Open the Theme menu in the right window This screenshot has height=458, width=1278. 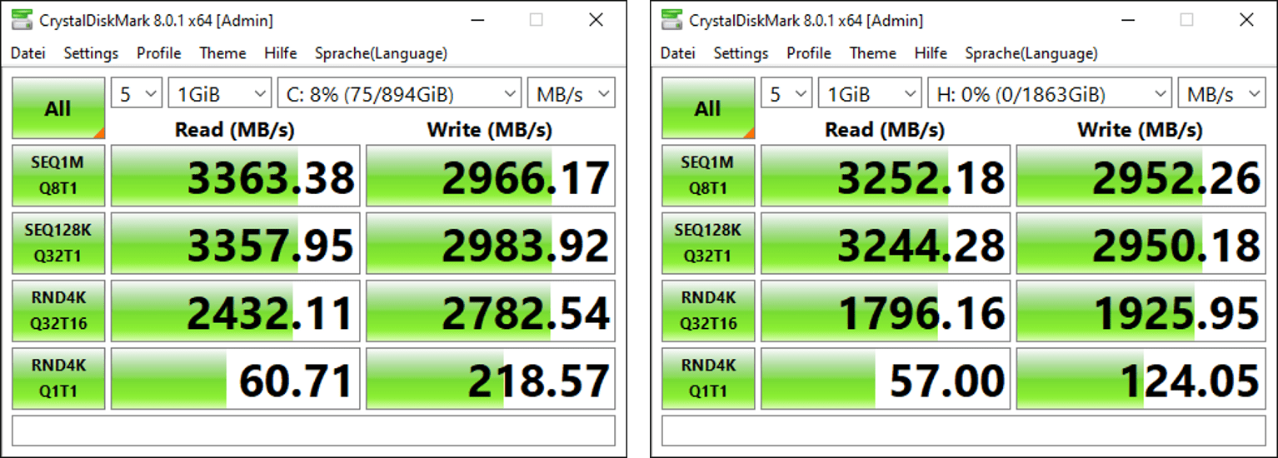[x=872, y=53]
